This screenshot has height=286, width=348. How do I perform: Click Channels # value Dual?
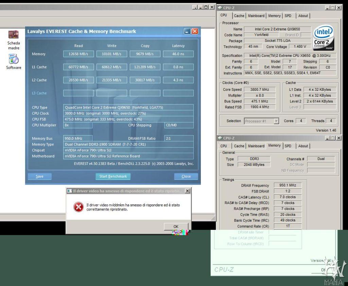coord(321,159)
